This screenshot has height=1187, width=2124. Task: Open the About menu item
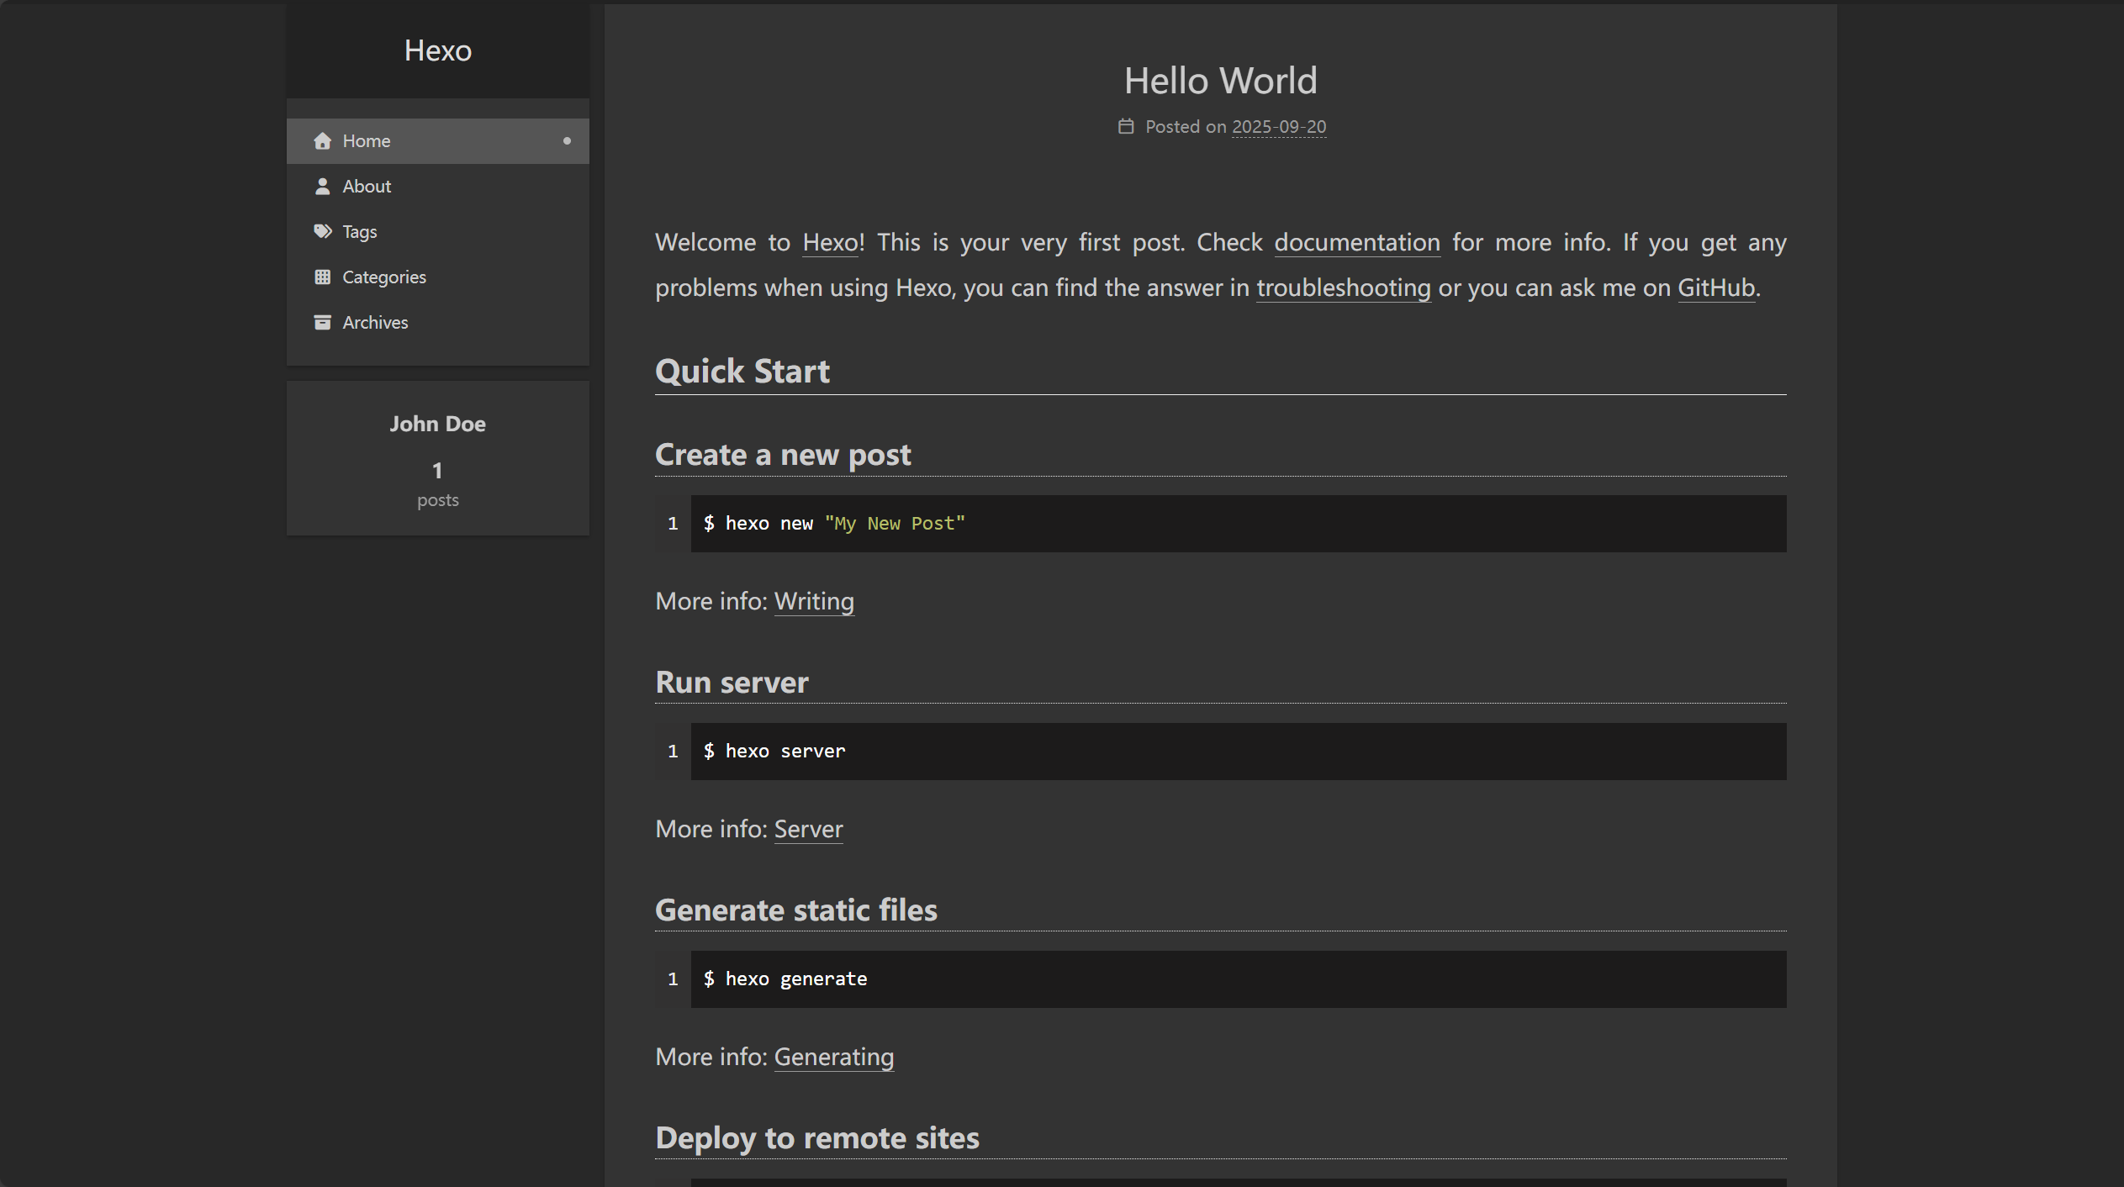pos(367,187)
